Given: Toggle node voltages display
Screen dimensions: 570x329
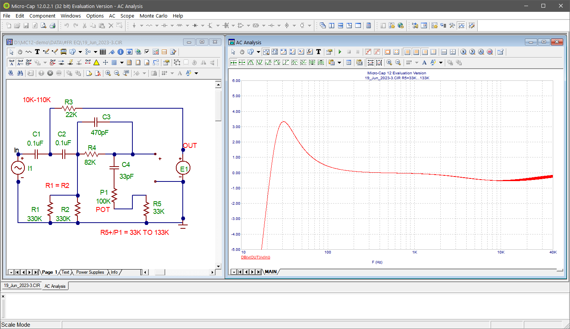Looking at the screenshot, I should tap(53, 62).
